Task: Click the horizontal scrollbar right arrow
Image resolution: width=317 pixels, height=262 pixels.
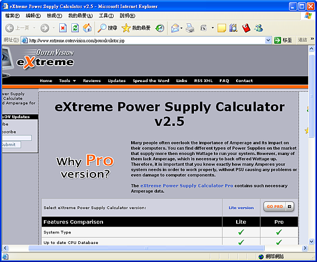Action: click(x=305, y=248)
